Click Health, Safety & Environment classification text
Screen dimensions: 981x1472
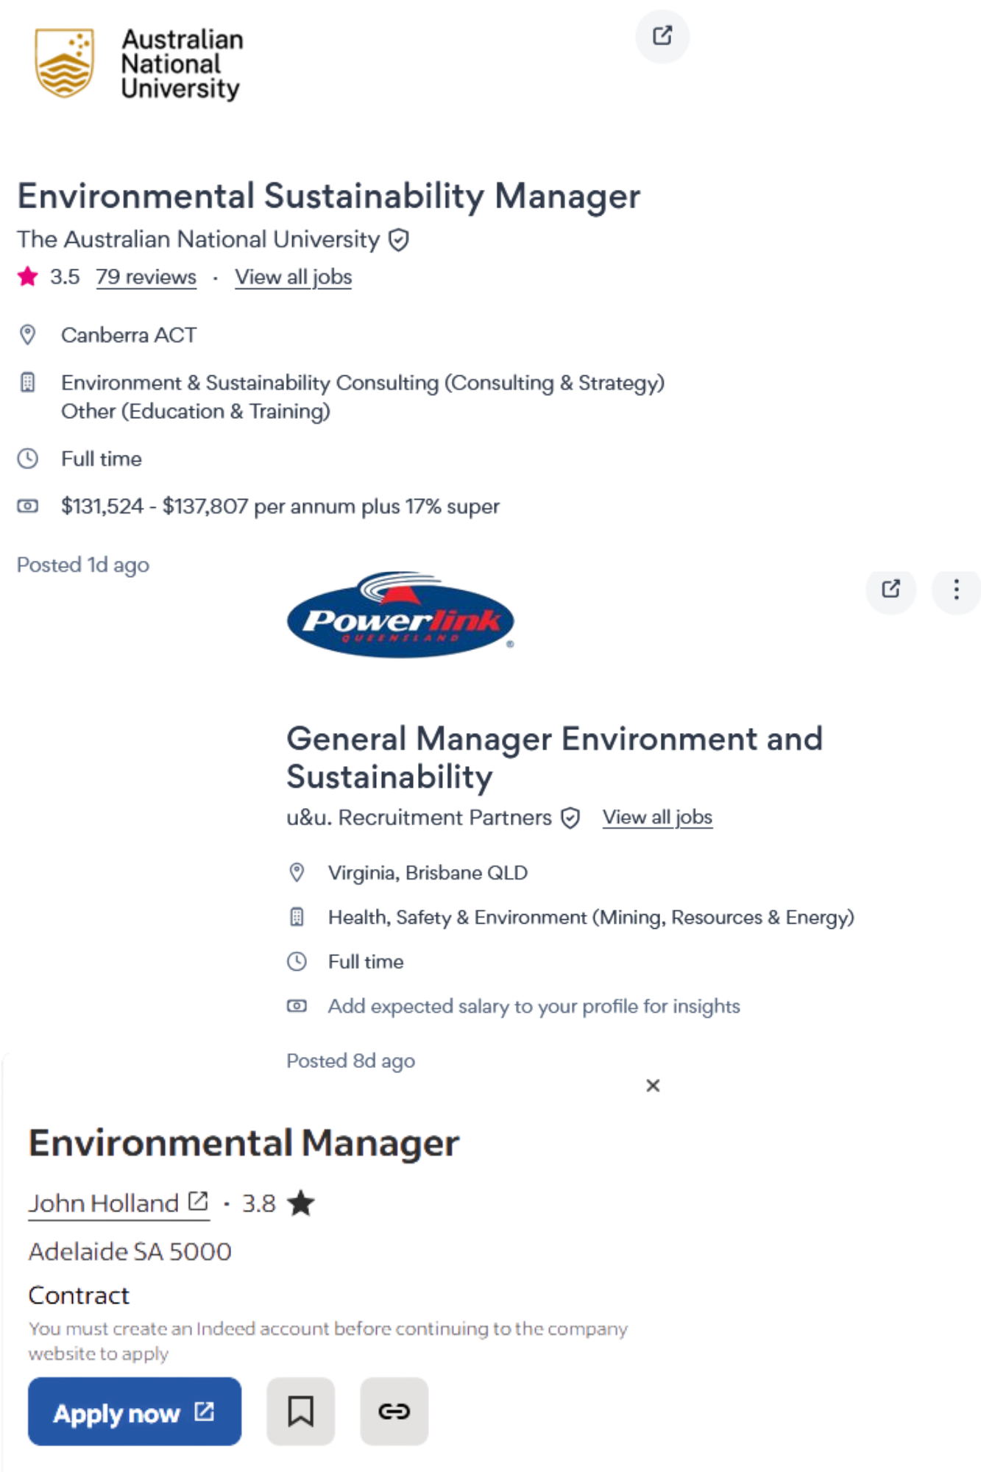point(591,917)
